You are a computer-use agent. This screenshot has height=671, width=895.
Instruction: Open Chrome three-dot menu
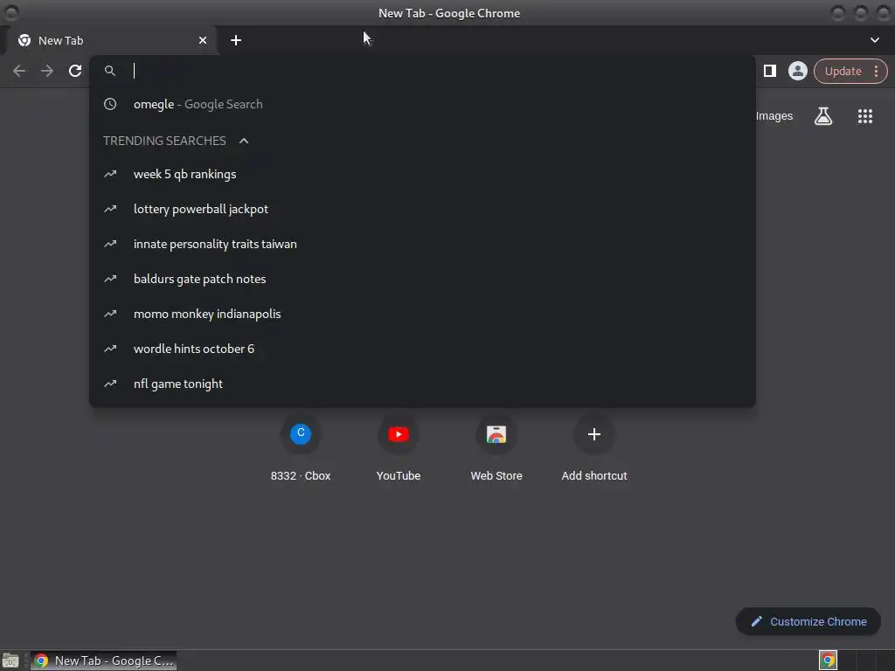876,72
